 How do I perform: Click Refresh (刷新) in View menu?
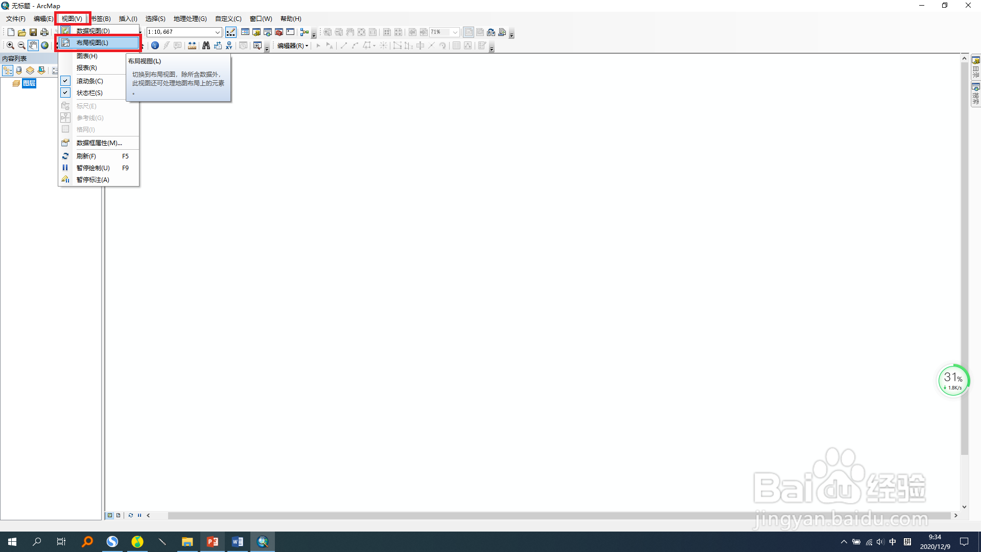pyautogui.click(x=86, y=156)
